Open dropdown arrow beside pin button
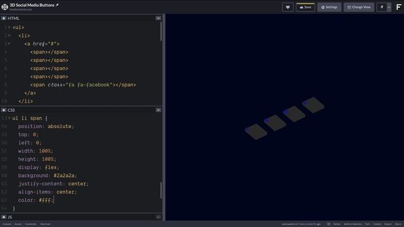Viewport: 404px width, 227px height. (x=389, y=7)
